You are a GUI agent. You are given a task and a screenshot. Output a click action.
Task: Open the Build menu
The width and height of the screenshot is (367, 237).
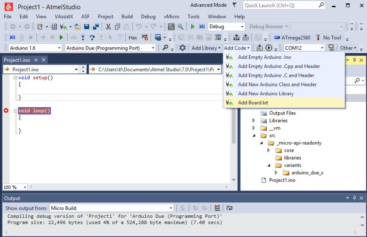click(x=127, y=17)
